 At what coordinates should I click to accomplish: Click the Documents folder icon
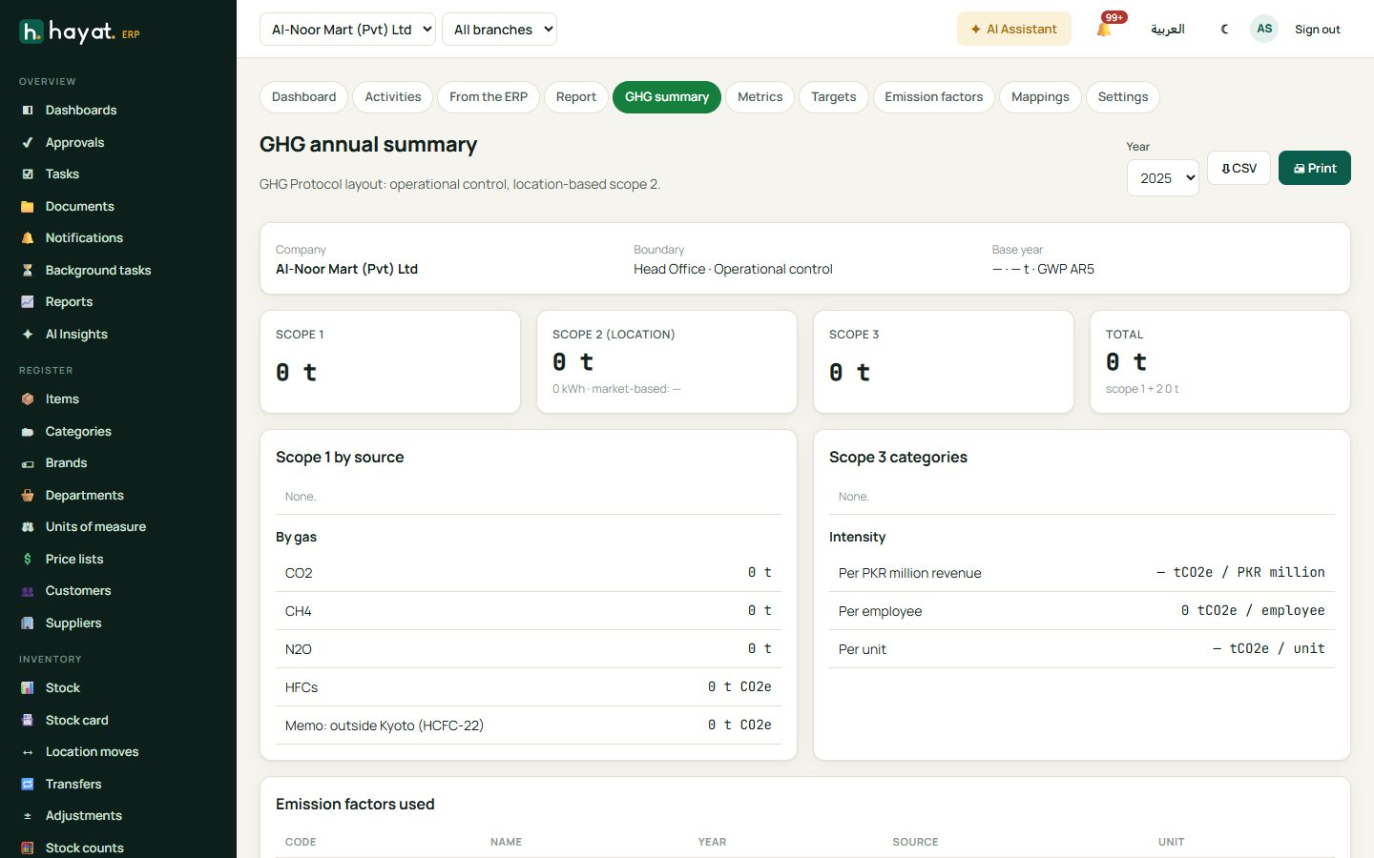pyautogui.click(x=28, y=207)
